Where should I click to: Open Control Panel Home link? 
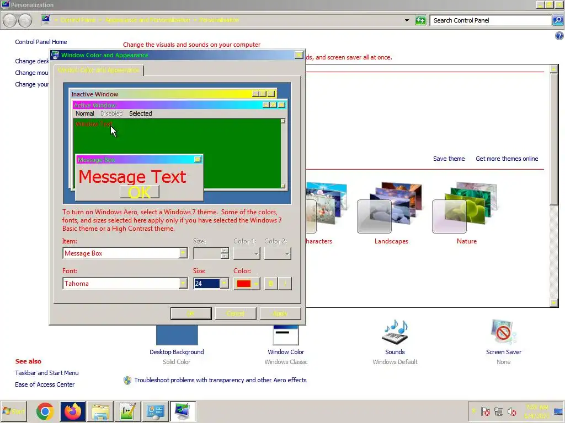pos(41,42)
